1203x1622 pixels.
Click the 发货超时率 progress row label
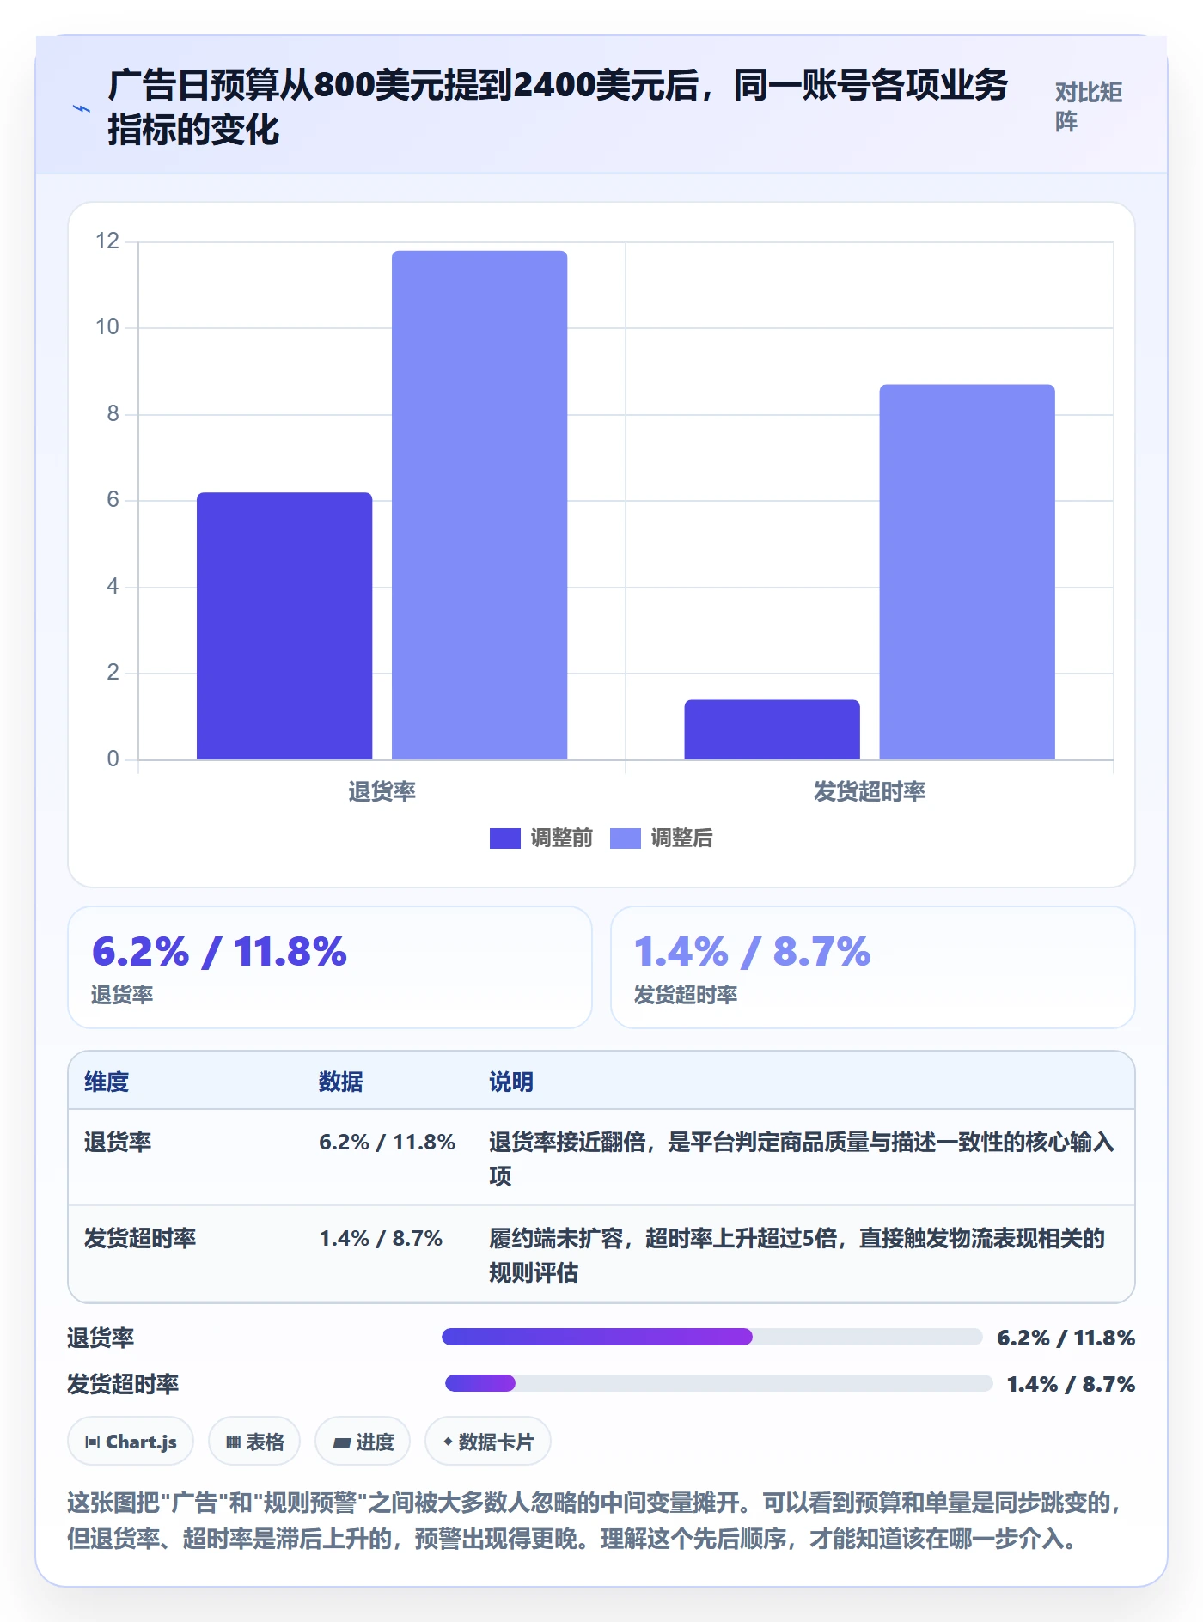point(123,1384)
